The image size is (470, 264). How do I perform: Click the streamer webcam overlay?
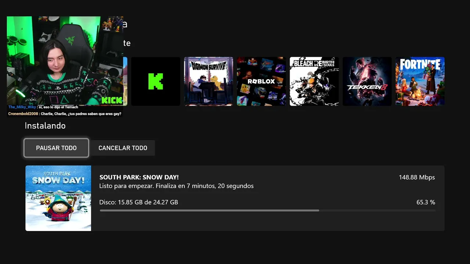[65, 61]
